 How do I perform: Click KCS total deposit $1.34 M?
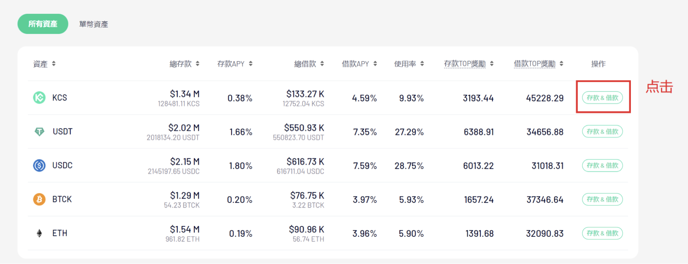(x=185, y=94)
